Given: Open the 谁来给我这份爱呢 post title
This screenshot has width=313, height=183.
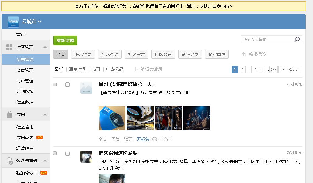Looking at the screenshot, I should [118, 153].
